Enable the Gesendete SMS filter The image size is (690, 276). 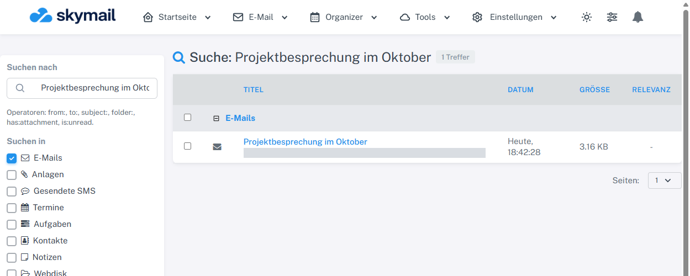point(12,192)
